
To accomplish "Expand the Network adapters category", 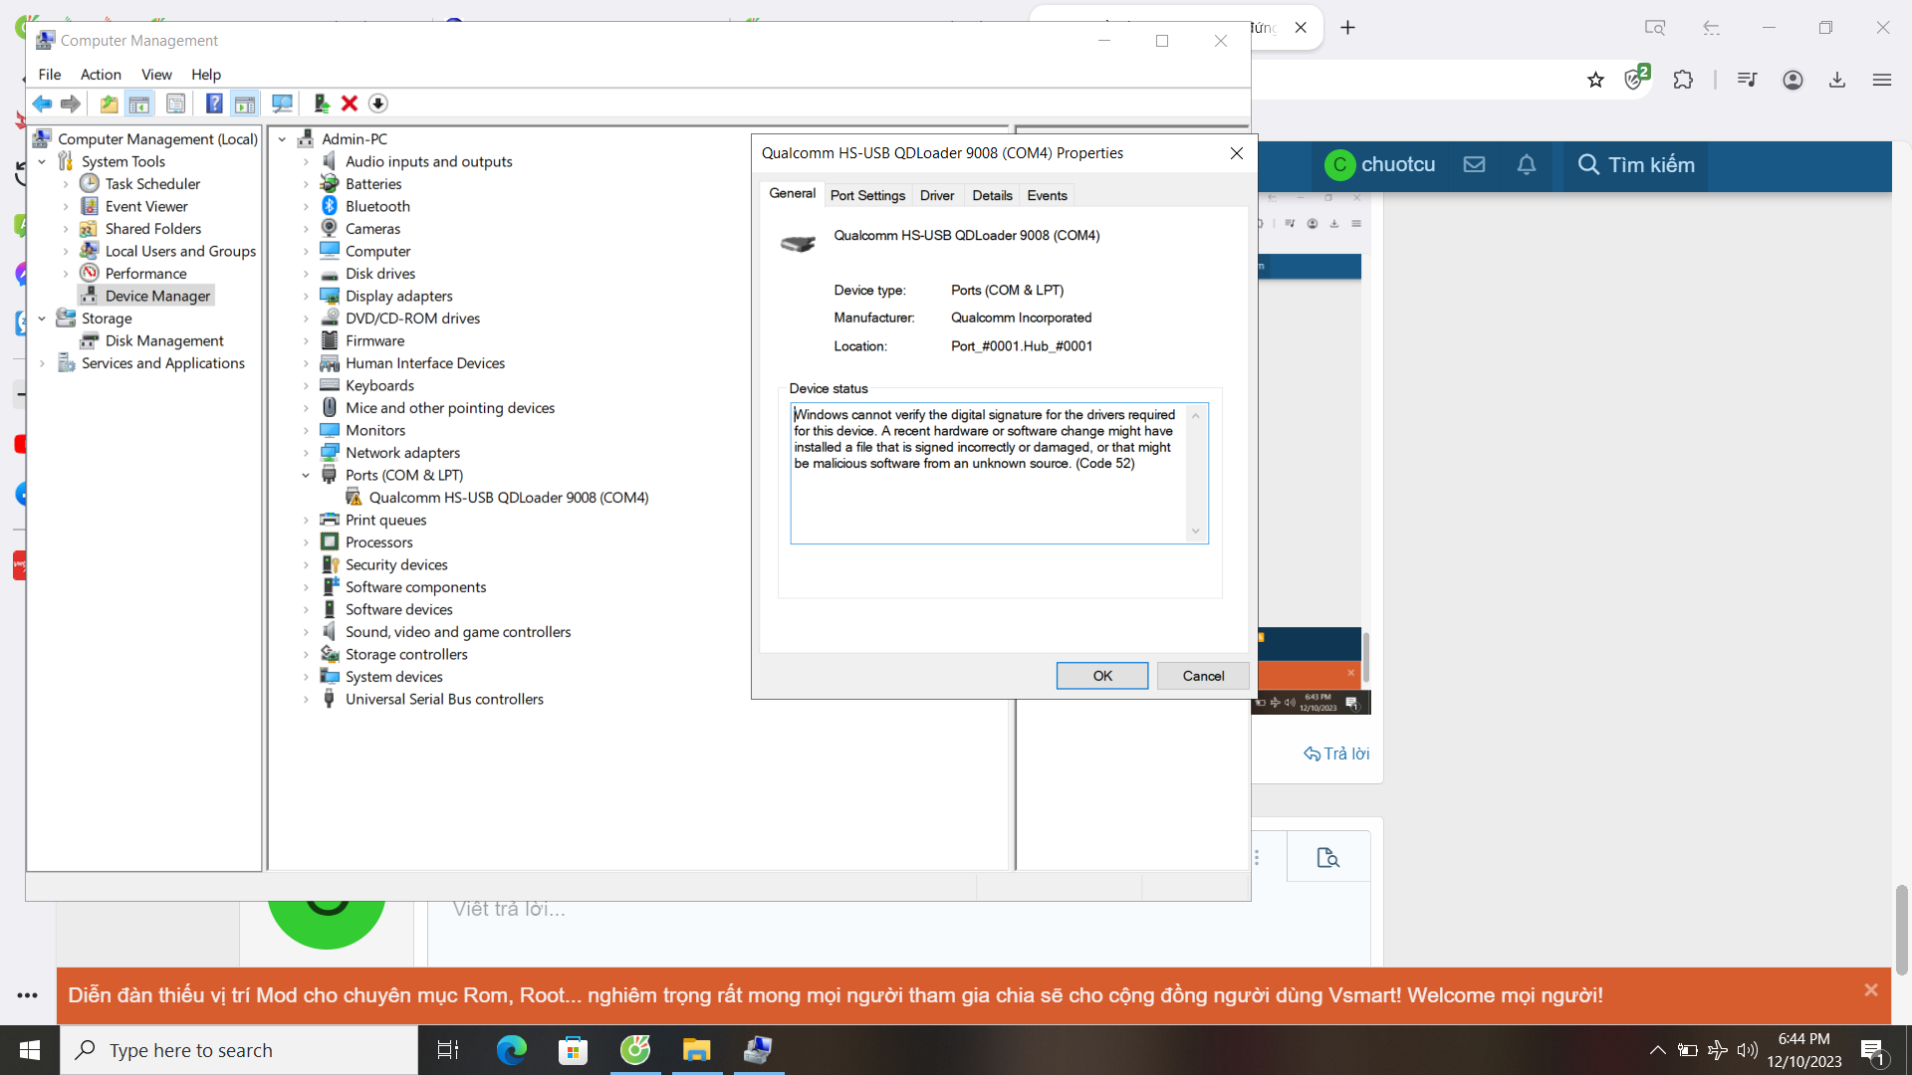I will [x=307, y=453].
